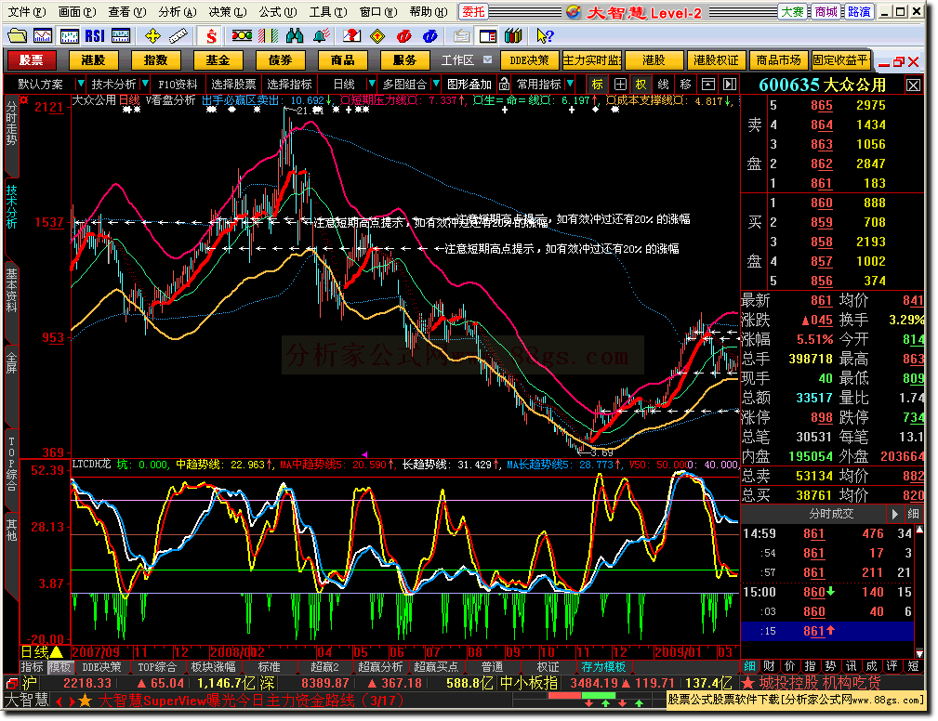Click the 存为模板 link

[603, 666]
